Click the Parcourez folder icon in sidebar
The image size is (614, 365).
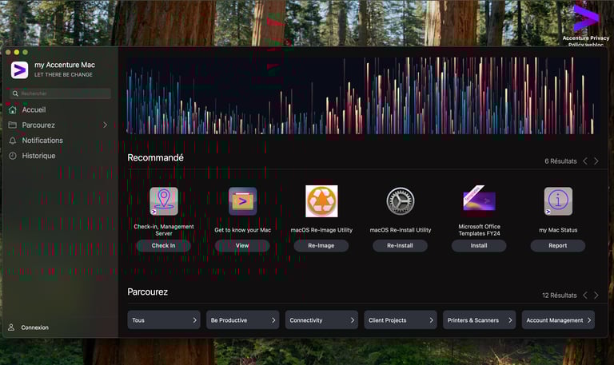(13, 125)
